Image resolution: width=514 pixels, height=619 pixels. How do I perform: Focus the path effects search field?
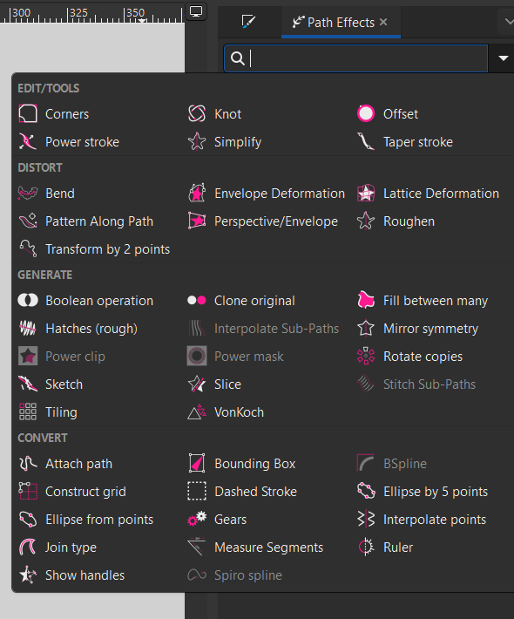point(355,58)
